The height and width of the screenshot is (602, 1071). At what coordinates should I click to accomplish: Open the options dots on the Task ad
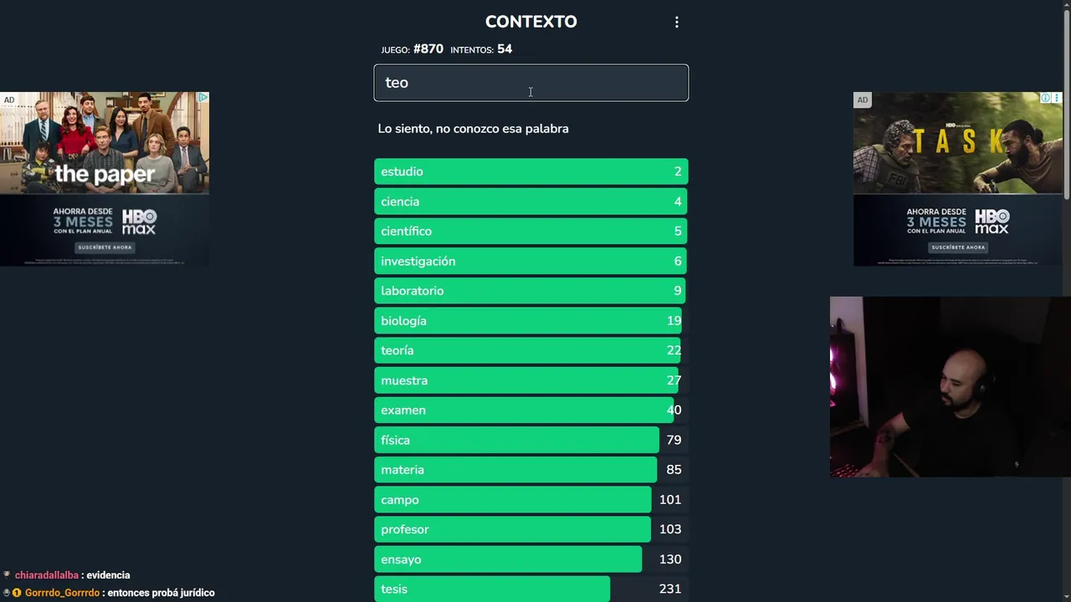point(1056,99)
